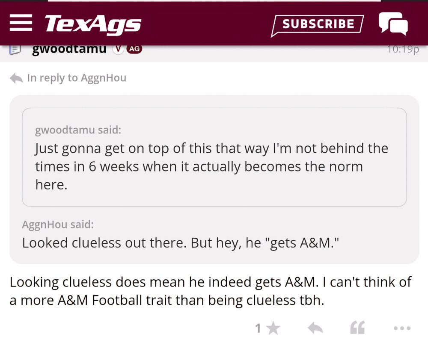This screenshot has height=343, width=428.
Task: Click the "AggnHou said:" quote attribution
Action: click(x=58, y=225)
